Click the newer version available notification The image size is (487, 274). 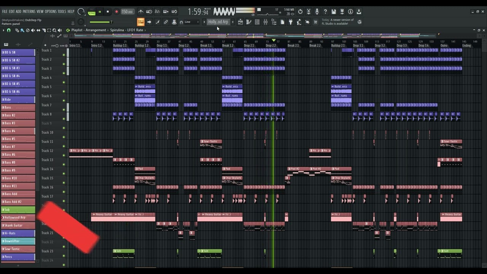click(338, 22)
